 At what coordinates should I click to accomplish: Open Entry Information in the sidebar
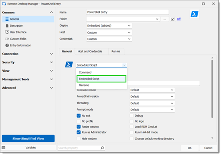(x=28, y=45)
